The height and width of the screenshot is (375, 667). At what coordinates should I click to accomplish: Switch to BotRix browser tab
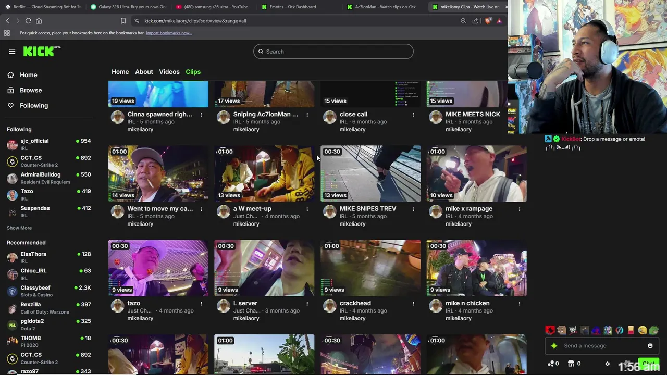coord(43,7)
